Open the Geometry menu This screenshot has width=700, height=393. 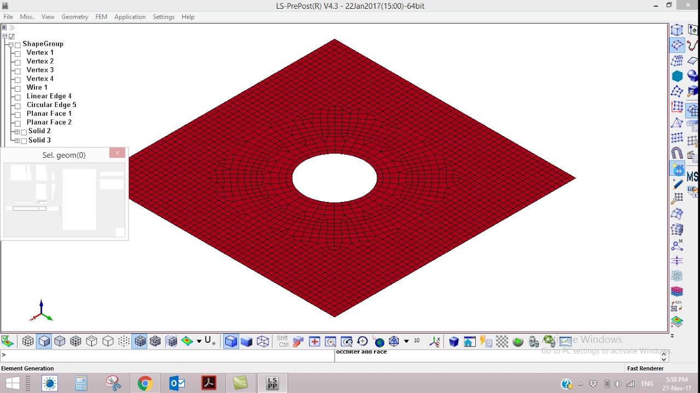coord(75,17)
